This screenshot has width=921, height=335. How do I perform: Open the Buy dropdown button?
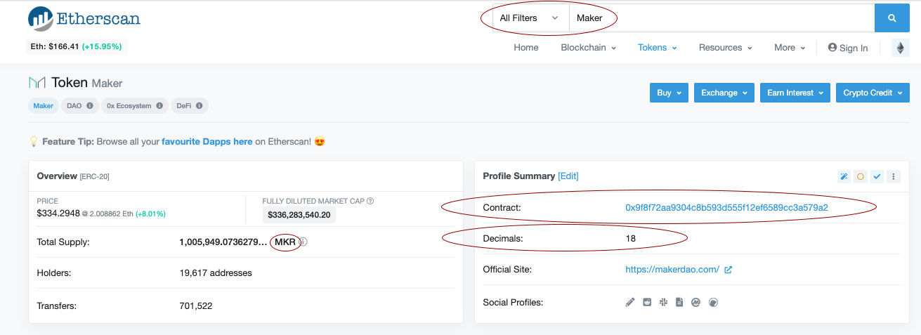[669, 93]
